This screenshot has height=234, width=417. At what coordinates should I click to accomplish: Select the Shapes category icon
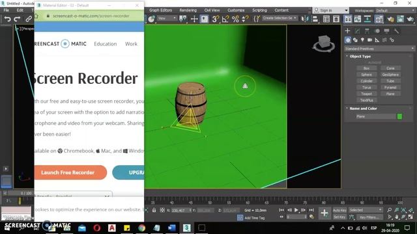pos(355,40)
